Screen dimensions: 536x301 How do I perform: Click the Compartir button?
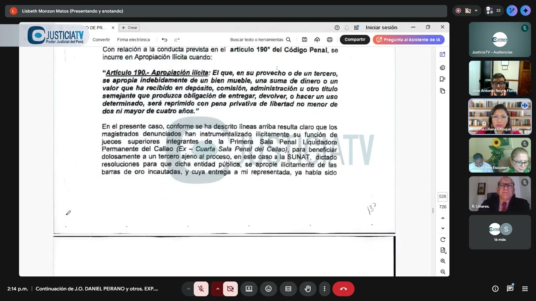click(x=355, y=40)
